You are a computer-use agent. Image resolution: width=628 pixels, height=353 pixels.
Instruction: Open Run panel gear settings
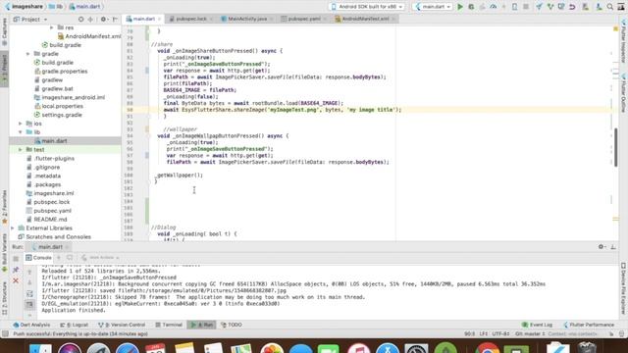602,247
